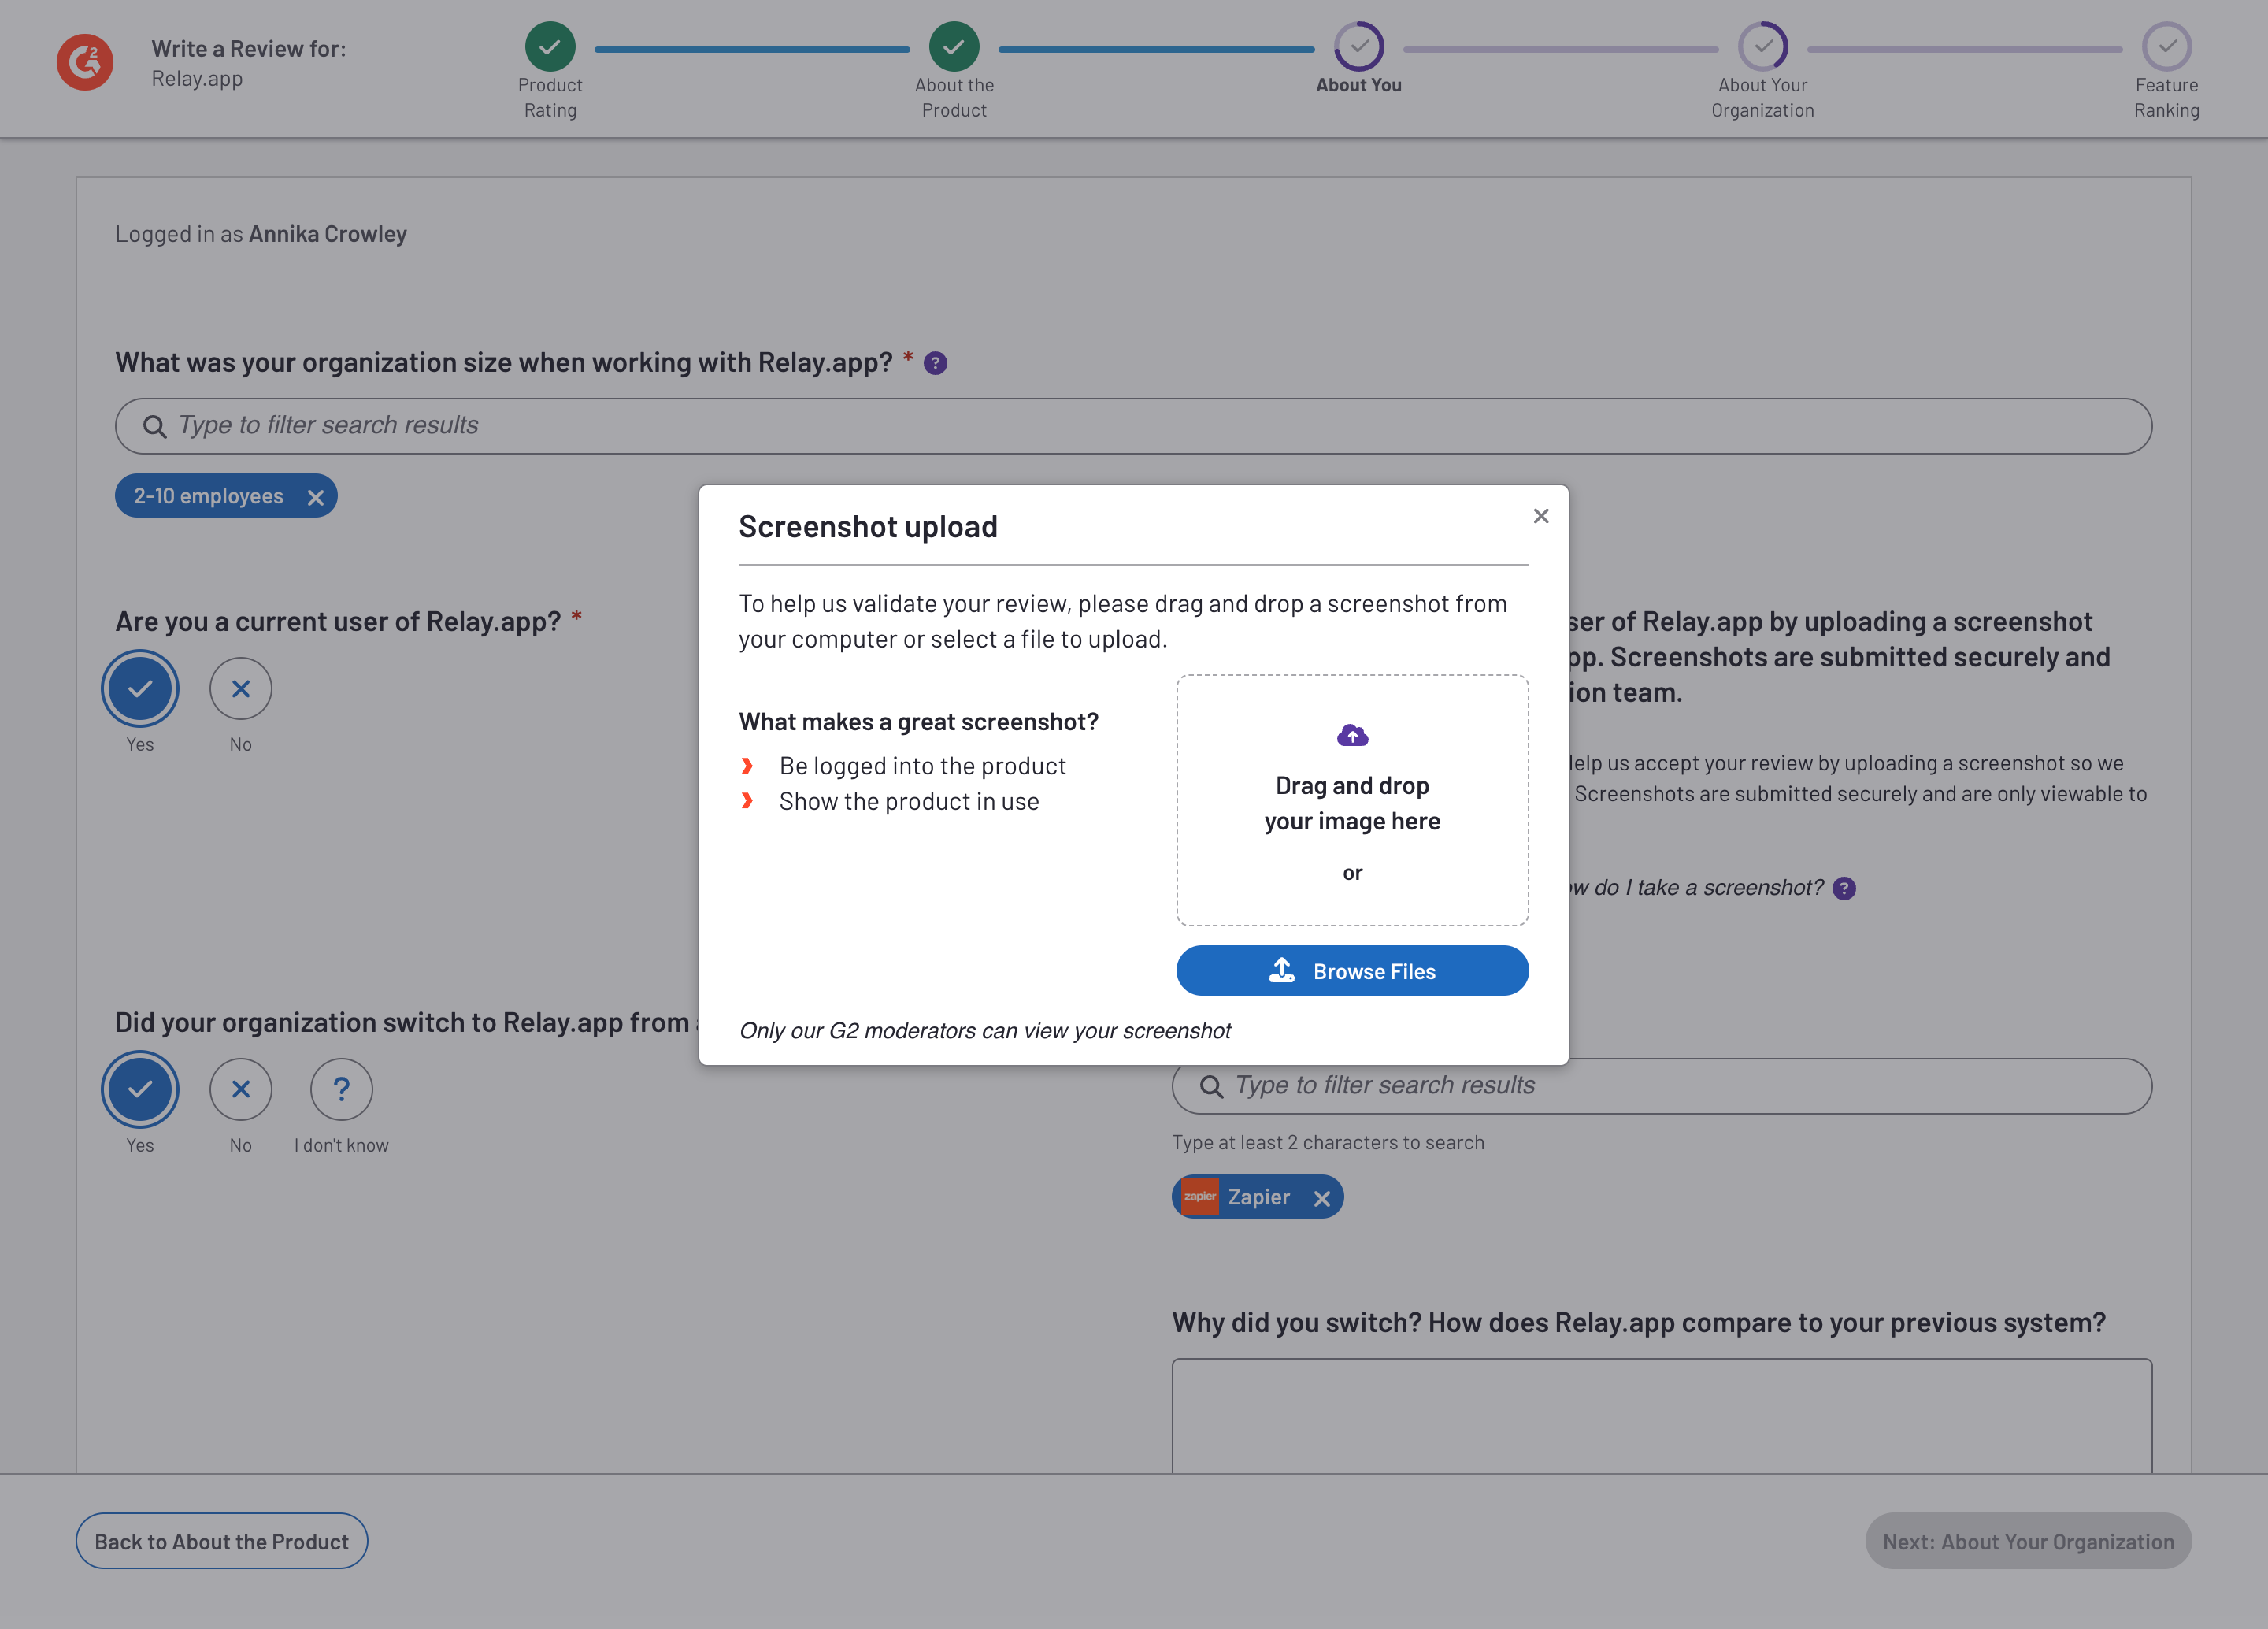Viewport: 2268px width, 1629px height.
Task: Click 'Be logged into the product' tip
Action: [x=922, y=766]
